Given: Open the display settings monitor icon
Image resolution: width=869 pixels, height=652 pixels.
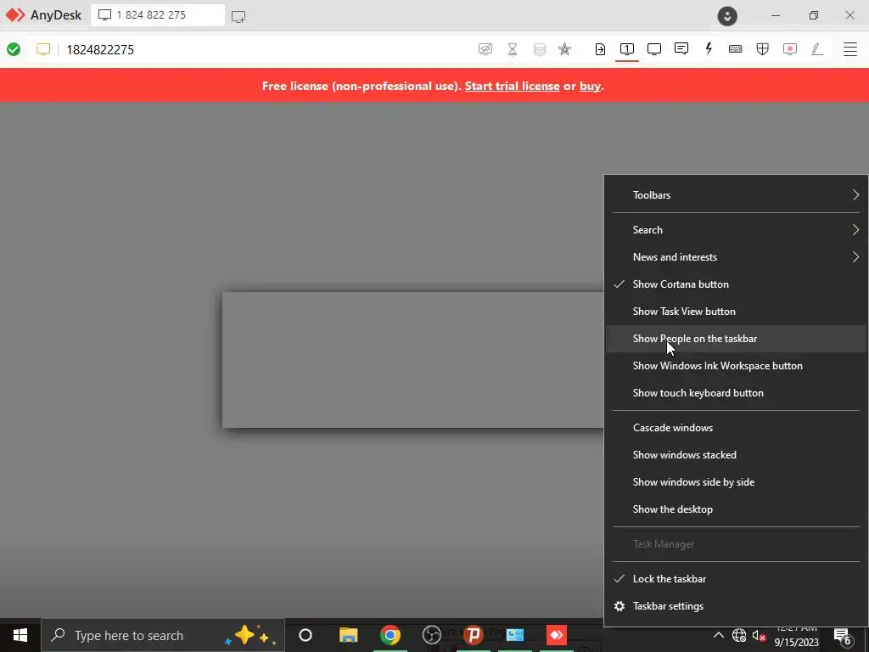Looking at the screenshot, I should tap(654, 49).
